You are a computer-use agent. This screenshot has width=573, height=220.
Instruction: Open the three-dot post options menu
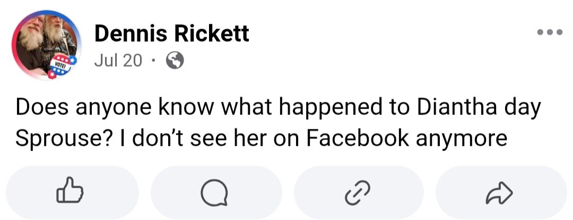pos(550,32)
